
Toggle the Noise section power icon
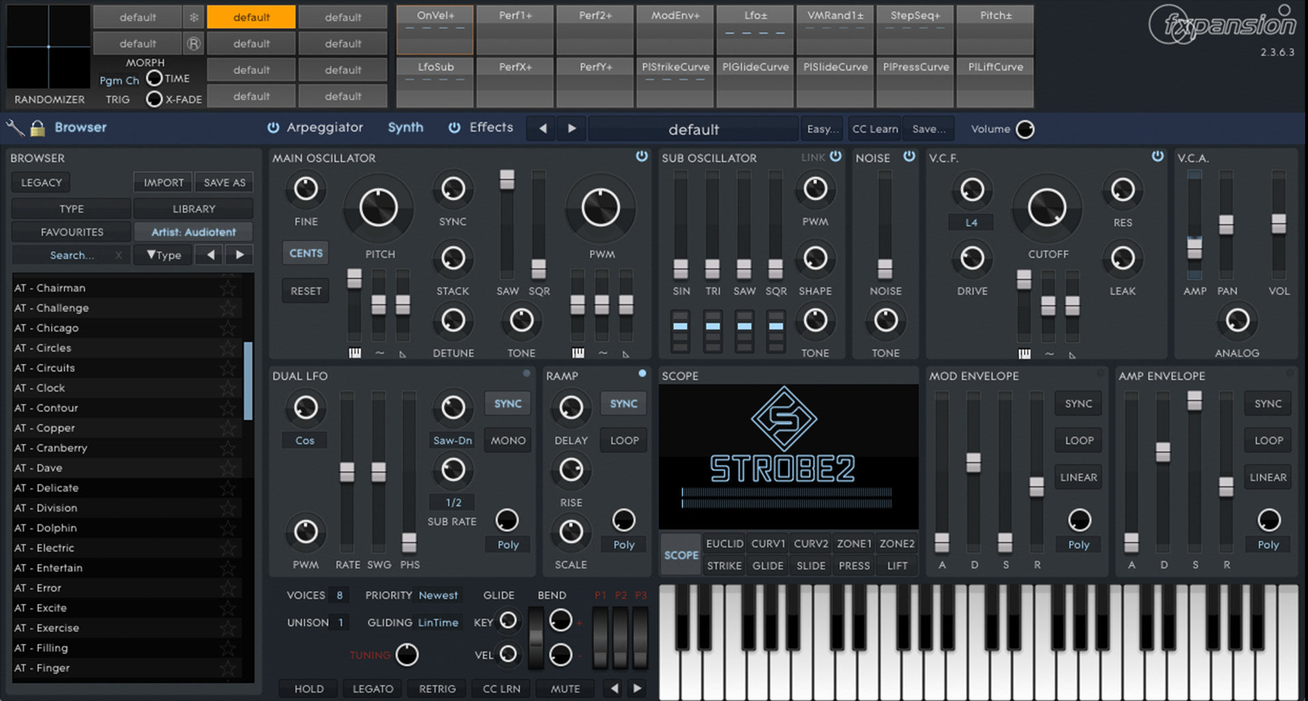point(909,156)
